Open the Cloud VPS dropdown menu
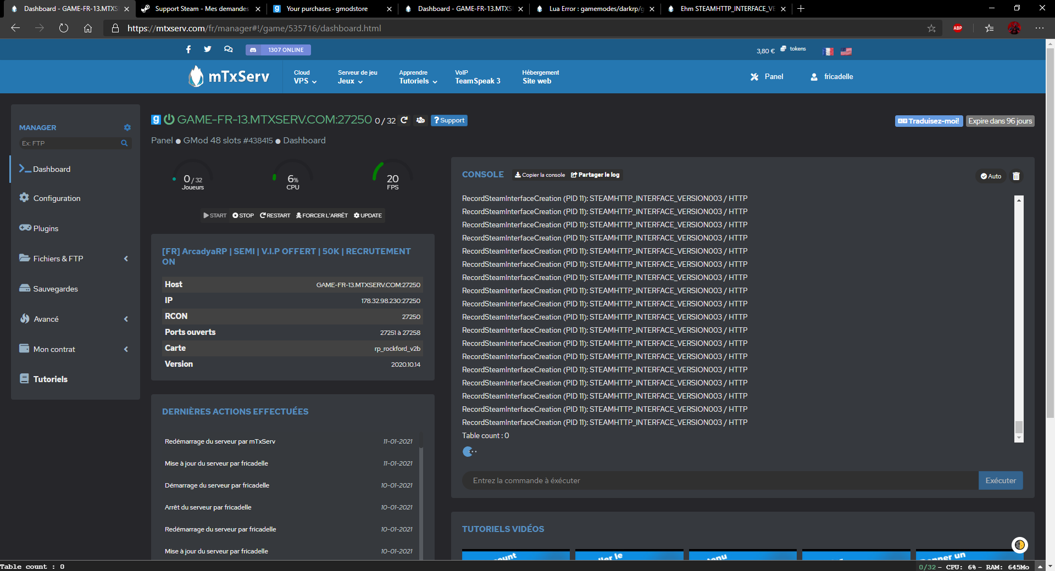The image size is (1055, 571). click(x=305, y=77)
